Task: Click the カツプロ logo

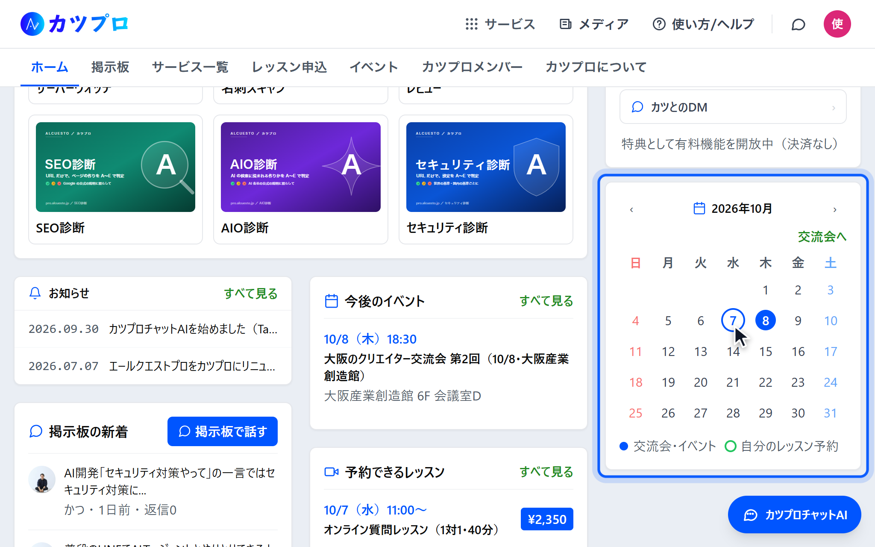Action: point(74,24)
